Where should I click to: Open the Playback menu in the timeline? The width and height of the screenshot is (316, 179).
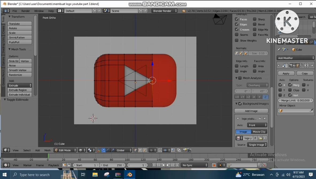(x=53, y=165)
